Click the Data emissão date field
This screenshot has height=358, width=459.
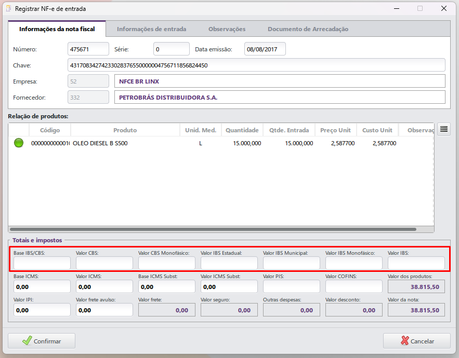coord(265,49)
